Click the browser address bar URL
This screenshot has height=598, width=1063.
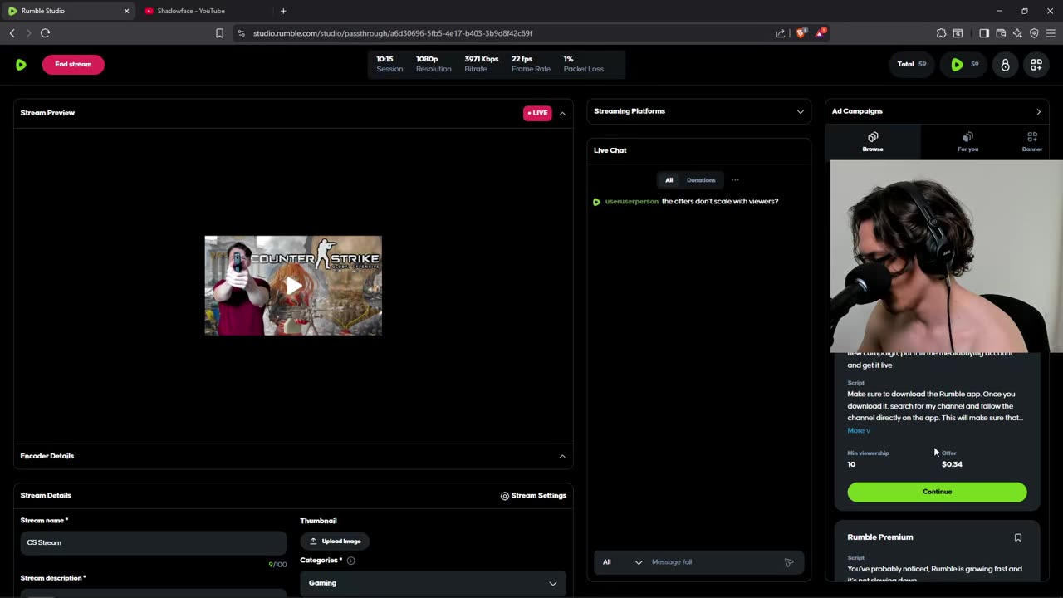[393, 33]
